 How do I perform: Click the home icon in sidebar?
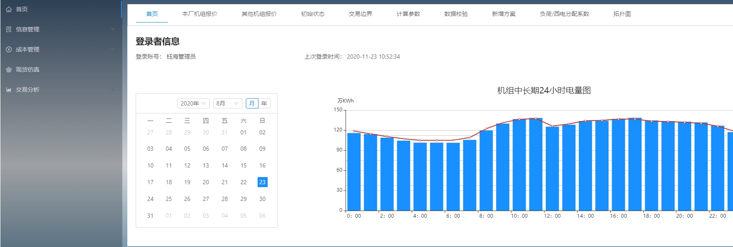click(9, 9)
